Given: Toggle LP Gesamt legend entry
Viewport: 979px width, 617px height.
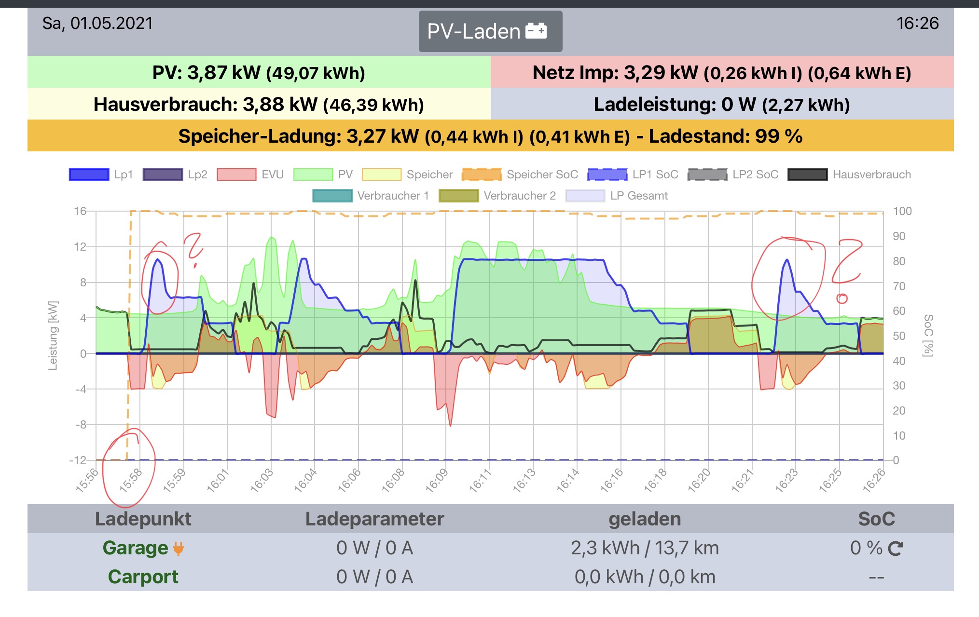Looking at the screenshot, I should coord(585,196).
